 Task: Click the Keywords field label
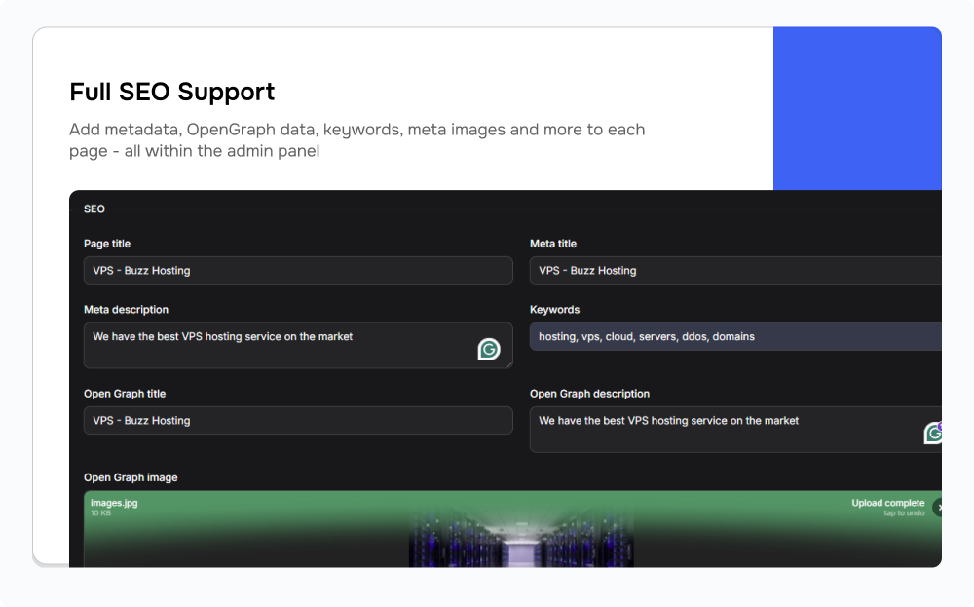pyautogui.click(x=554, y=310)
